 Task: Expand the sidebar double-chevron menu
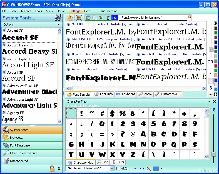click(x=59, y=168)
